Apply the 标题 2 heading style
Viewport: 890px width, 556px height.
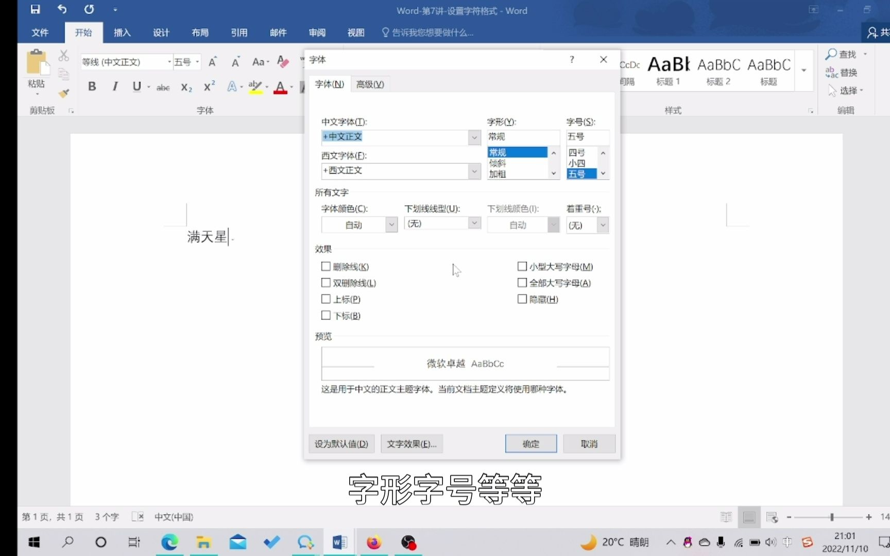718,71
